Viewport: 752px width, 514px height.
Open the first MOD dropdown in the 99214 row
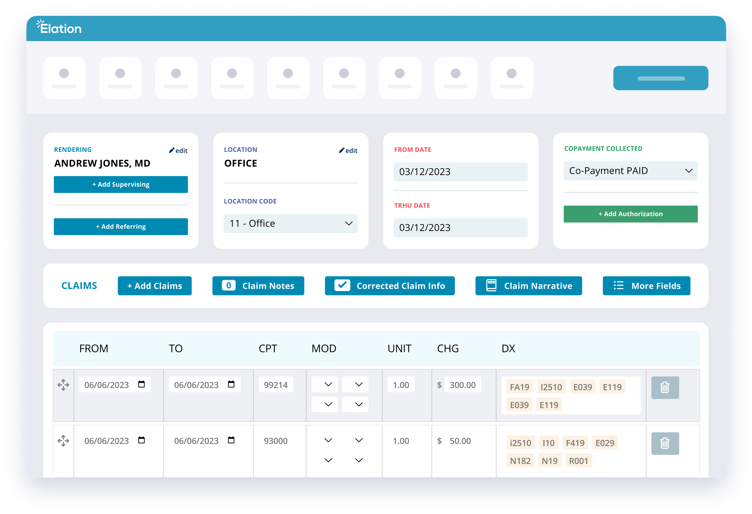click(325, 384)
